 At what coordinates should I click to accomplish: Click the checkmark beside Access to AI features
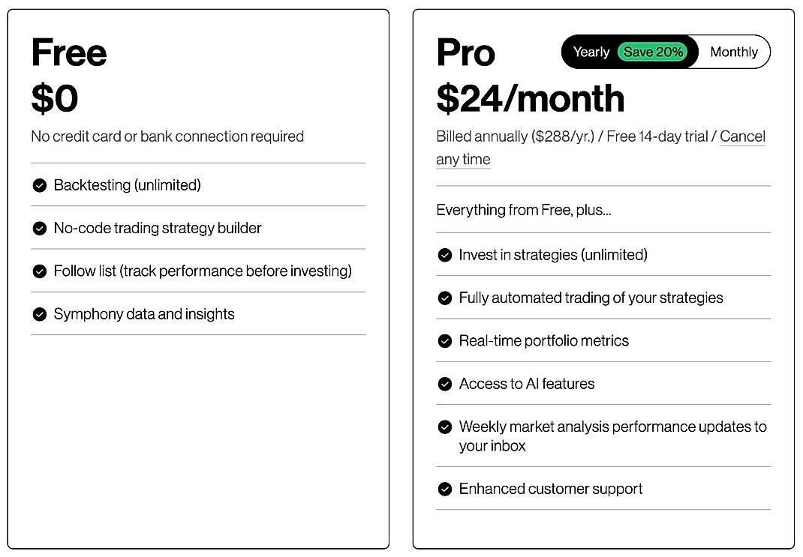pos(444,383)
